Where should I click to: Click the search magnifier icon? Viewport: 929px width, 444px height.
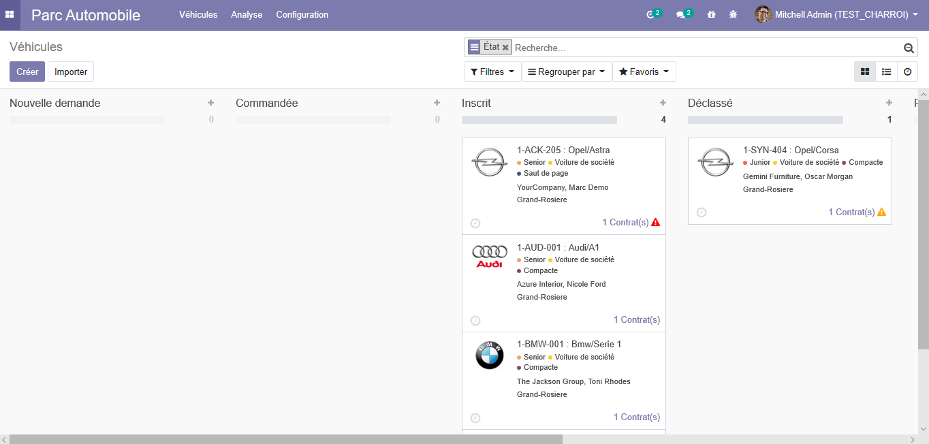pos(908,48)
